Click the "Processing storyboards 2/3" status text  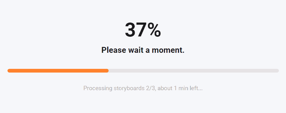[x=120, y=88]
